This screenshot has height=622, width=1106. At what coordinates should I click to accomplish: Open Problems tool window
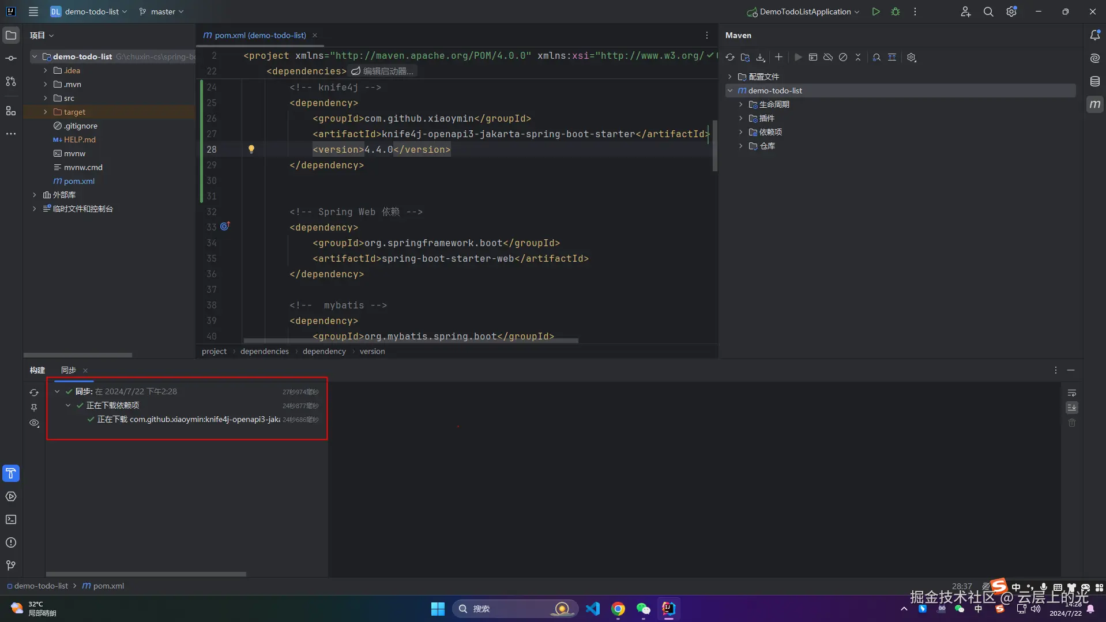click(11, 542)
